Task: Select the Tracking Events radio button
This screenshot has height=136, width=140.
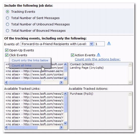Action: click(7, 12)
